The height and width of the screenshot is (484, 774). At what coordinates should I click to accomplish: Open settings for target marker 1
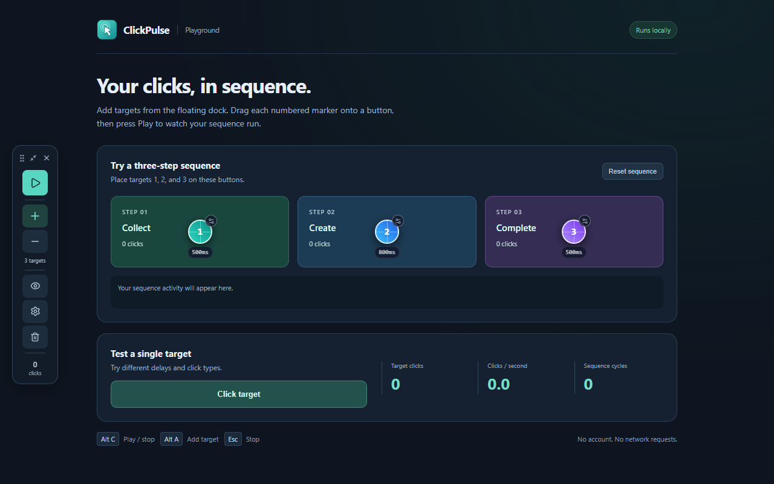(x=211, y=221)
